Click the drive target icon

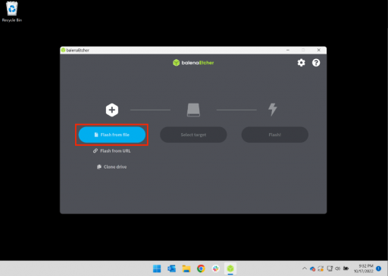click(193, 110)
